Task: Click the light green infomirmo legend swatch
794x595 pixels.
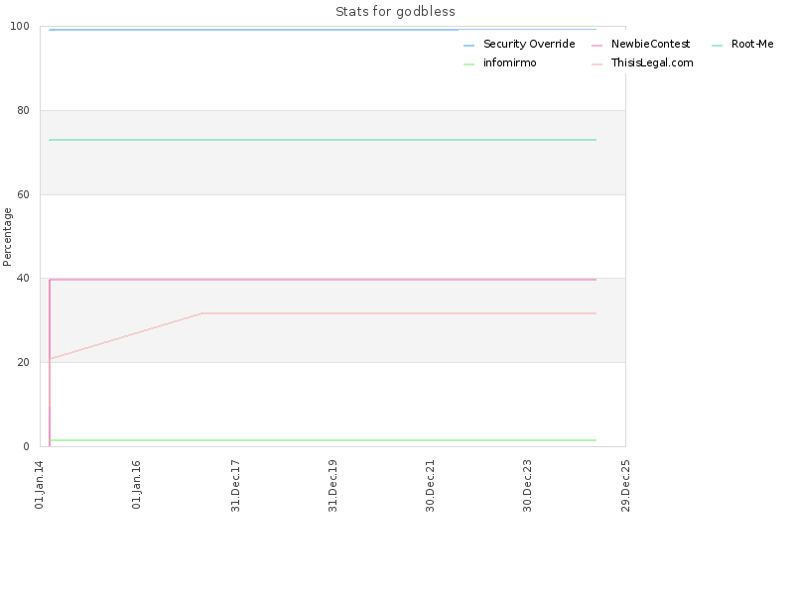Action: coord(468,64)
